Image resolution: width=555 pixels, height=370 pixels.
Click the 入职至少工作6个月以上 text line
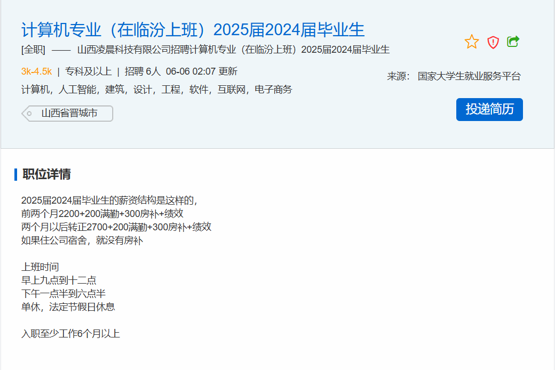tap(70, 334)
